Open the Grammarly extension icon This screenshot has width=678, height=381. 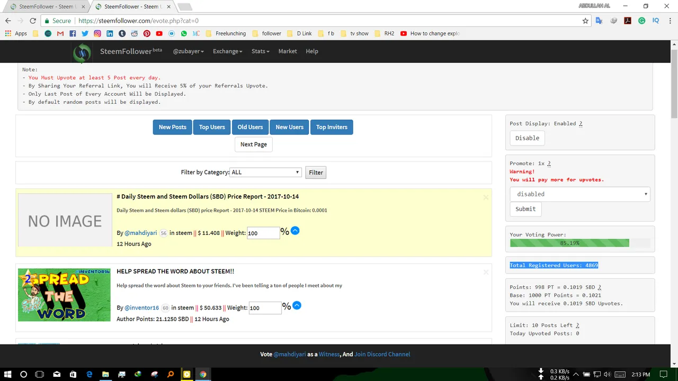tap(641, 21)
